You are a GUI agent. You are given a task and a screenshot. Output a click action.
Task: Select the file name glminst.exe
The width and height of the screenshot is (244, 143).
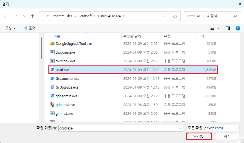click(64, 114)
